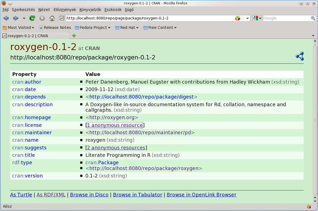Open the Könyvjelzők menu
The image size is (318, 211).
[90, 10]
